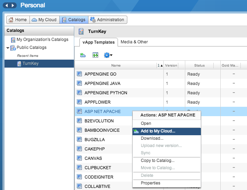Click ASP NET APACHE template icon

tap(79, 111)
